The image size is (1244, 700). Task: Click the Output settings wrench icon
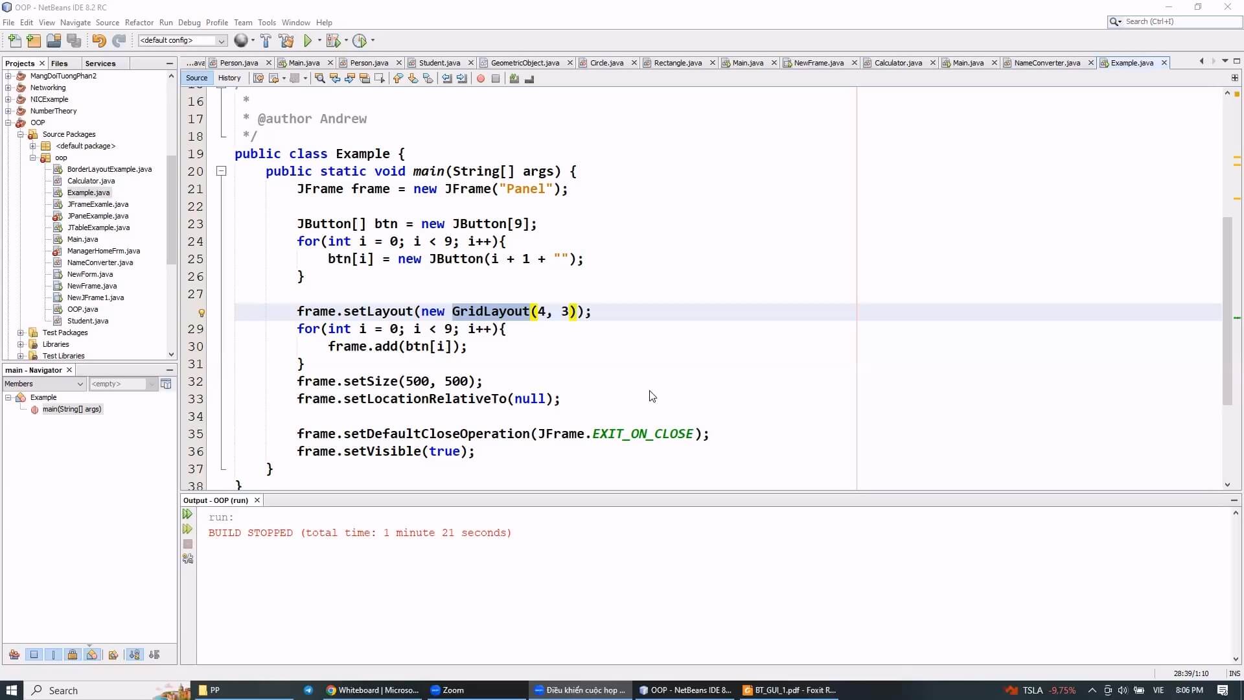(x=188, y=558)
